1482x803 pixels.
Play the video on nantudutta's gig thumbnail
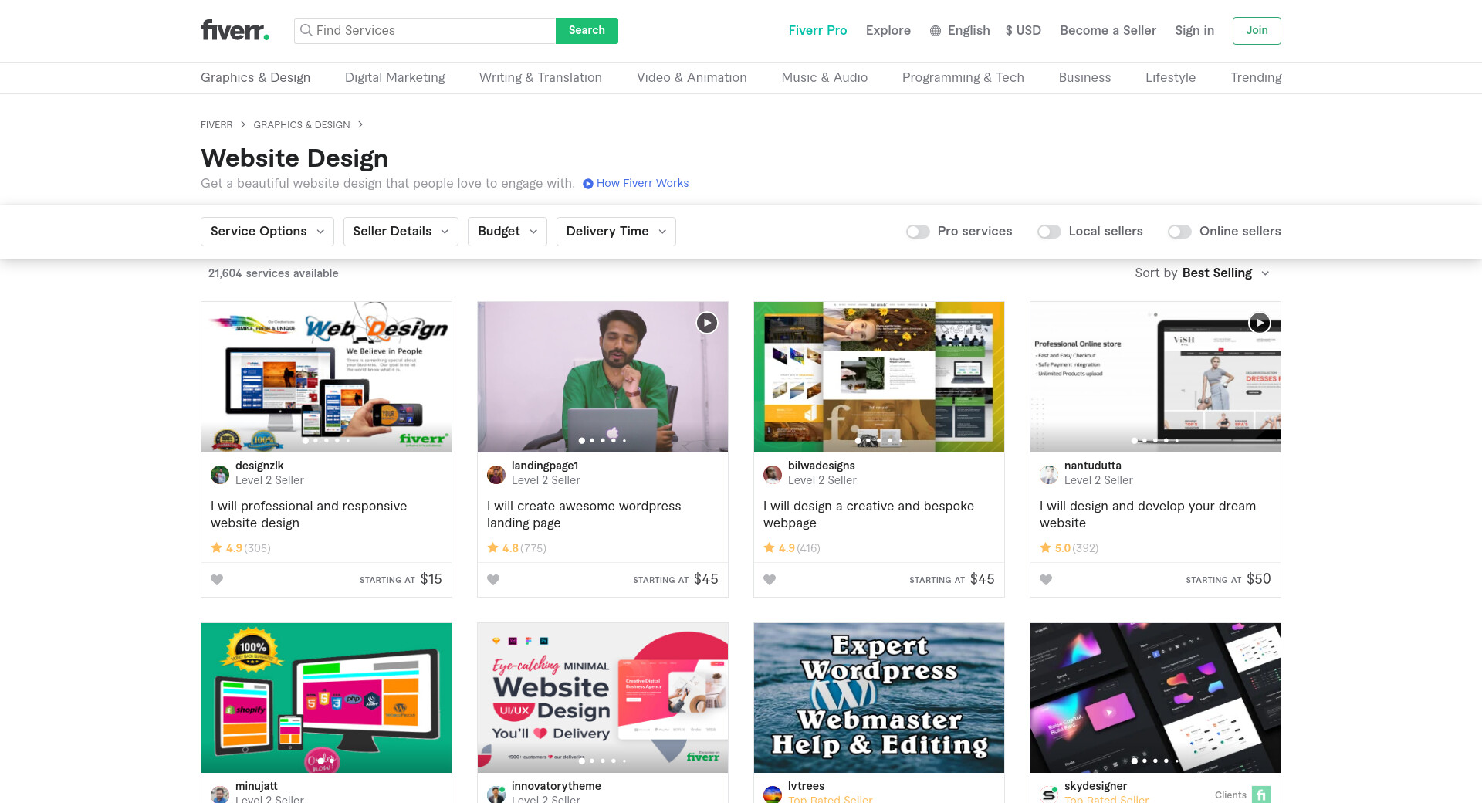pos(1259,323)
